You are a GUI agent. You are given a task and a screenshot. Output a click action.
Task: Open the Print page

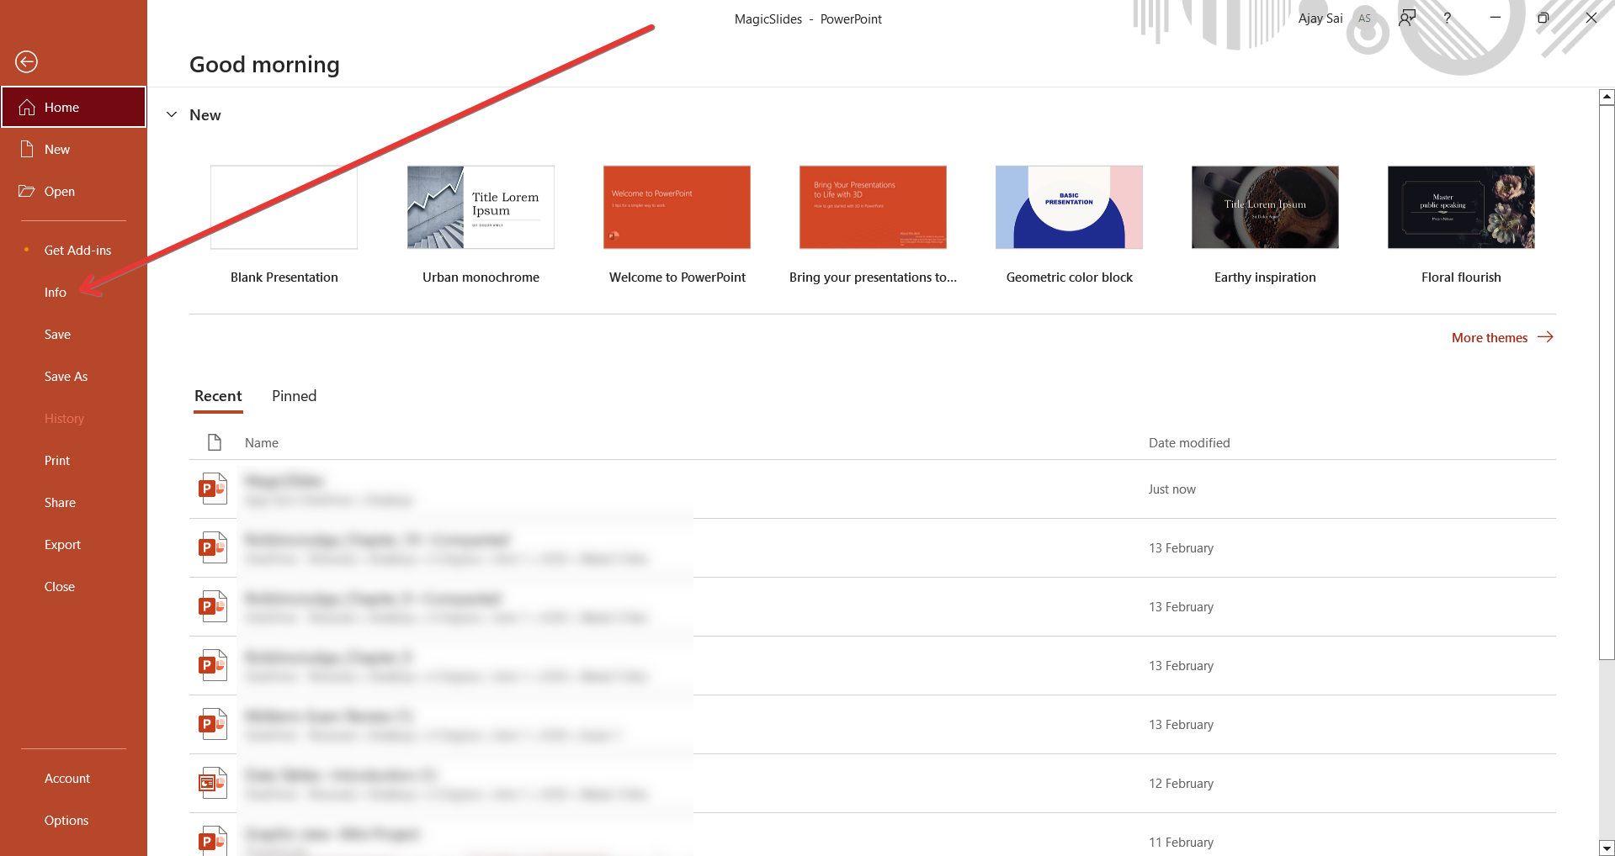tap(73, 460)
